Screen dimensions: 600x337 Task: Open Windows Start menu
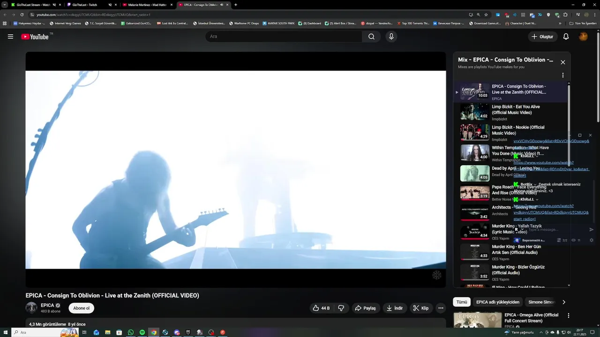click(5, 332)
